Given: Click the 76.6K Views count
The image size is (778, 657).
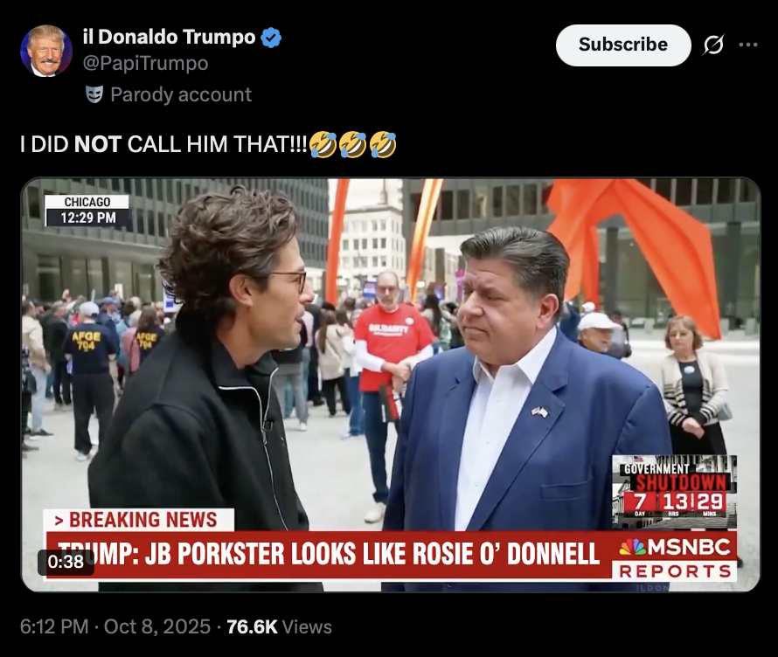Looking at the screenshot, I should [280, 626].
